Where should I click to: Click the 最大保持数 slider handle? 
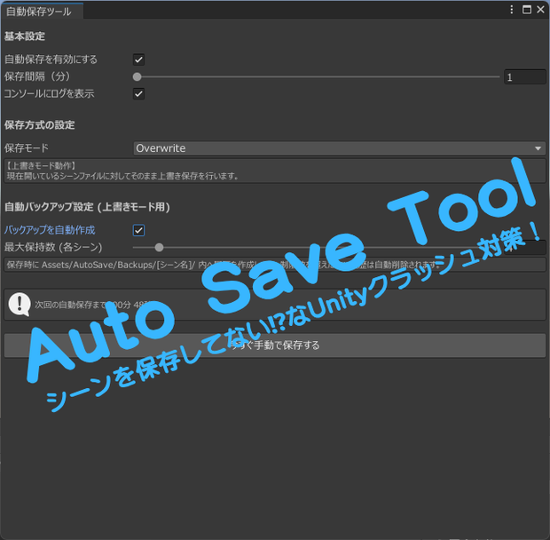[x=159, y=248]
